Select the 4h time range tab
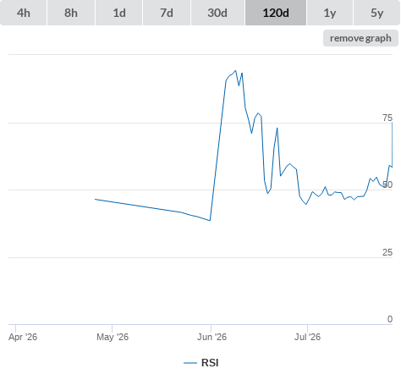 coord(24,13)
